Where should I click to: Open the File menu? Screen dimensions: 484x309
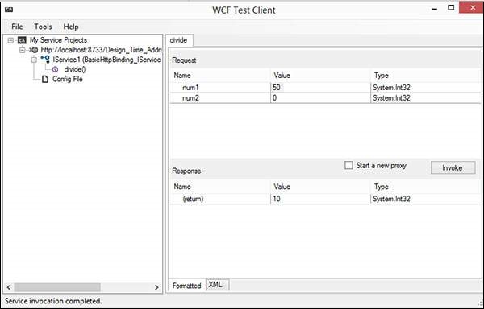[17, 27]
